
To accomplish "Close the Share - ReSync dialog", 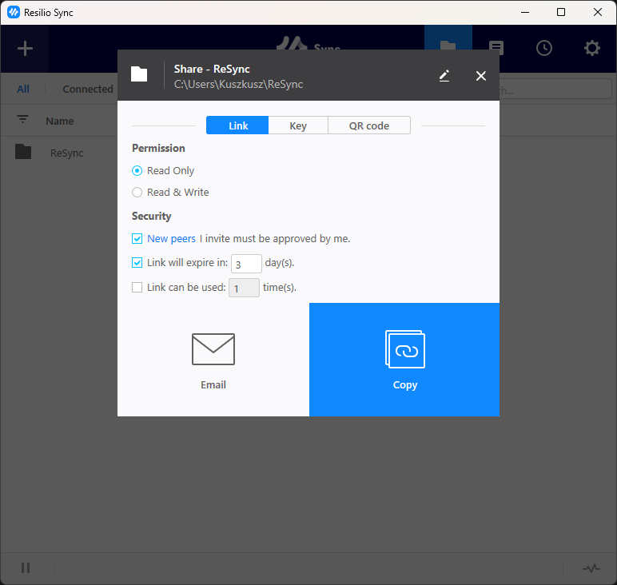I will coord(481,76).
